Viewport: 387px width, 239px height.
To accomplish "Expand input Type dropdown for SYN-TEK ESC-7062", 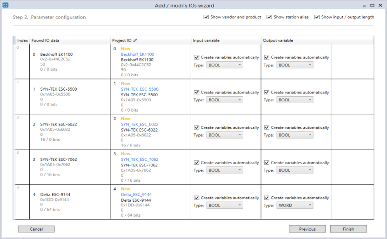I will pyautogui.click(x=225, y=170).
